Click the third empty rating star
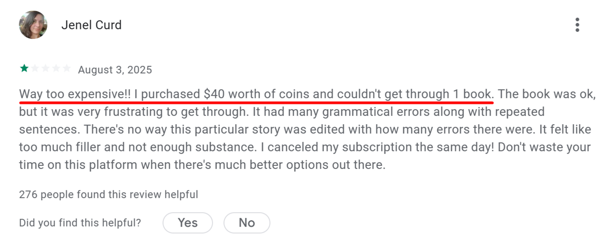This screenshot has height=237, width=611. click(45, 68)
